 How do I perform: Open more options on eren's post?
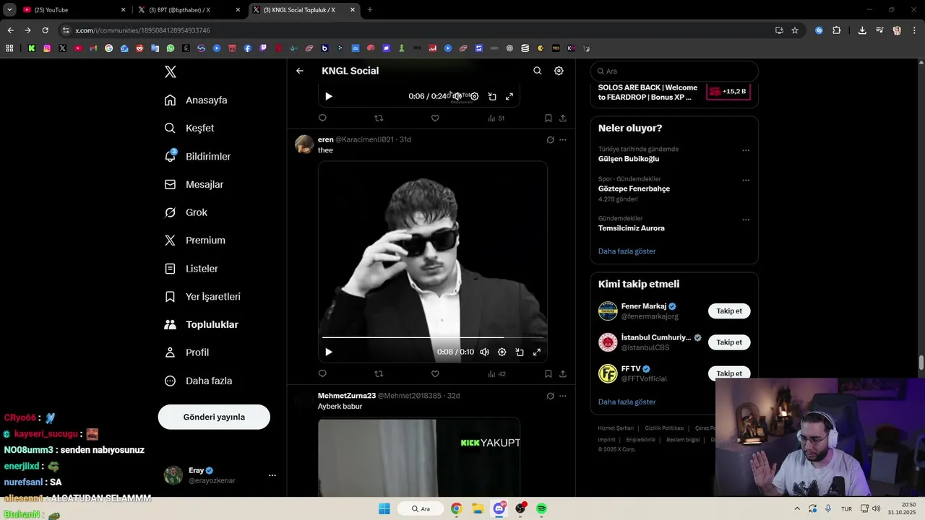click(563, 139)
